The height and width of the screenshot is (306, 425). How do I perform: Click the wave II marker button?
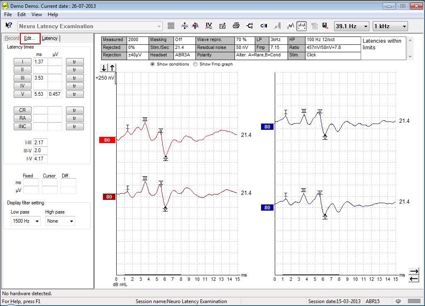coord(22,70)
